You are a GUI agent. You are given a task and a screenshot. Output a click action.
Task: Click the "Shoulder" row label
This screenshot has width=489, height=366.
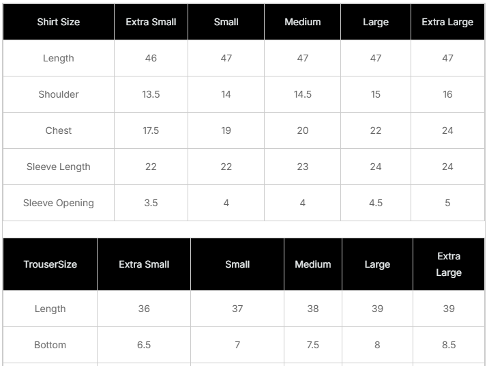click(x=59, y=94)
